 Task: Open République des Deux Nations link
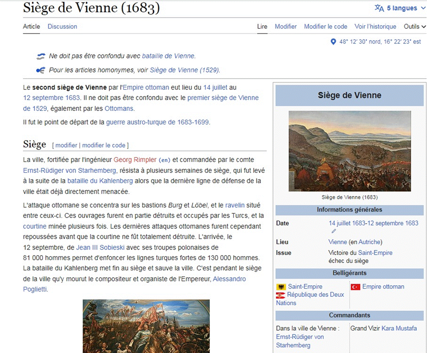[315, 295]
